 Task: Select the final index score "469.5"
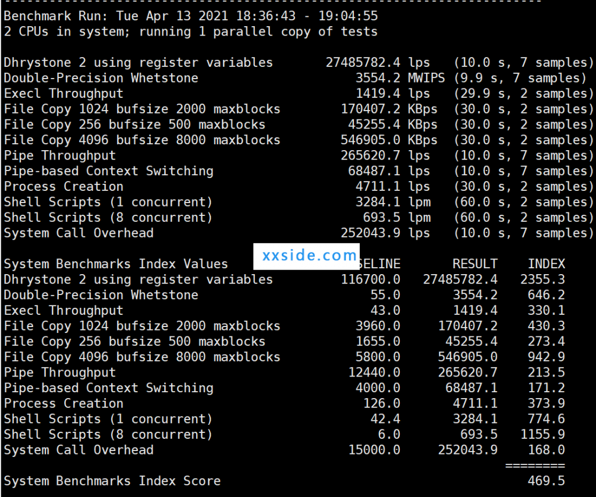click(546, 481)
